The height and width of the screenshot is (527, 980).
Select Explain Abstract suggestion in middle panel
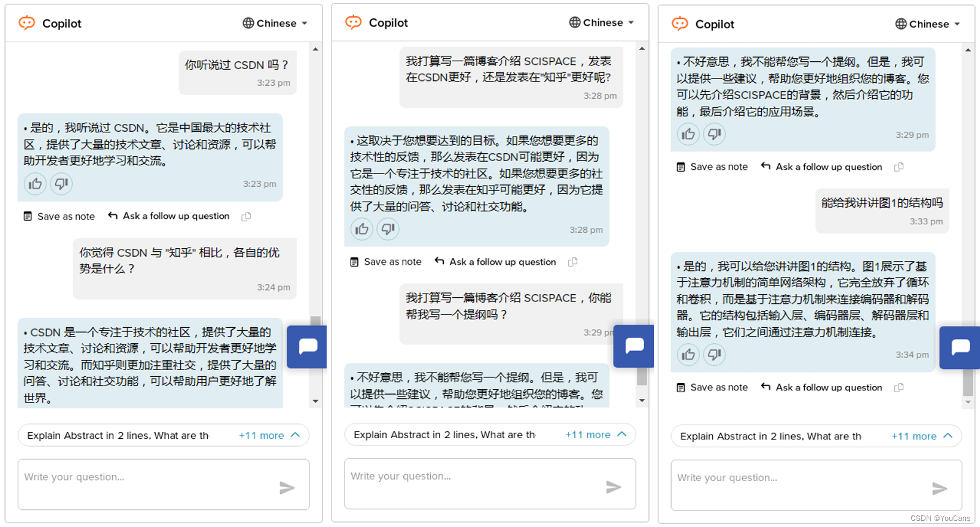point(444,435)
